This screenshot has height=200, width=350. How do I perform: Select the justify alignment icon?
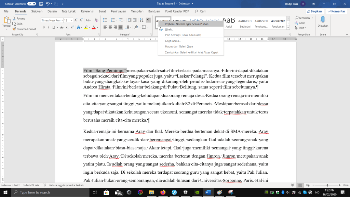[121, 27]
